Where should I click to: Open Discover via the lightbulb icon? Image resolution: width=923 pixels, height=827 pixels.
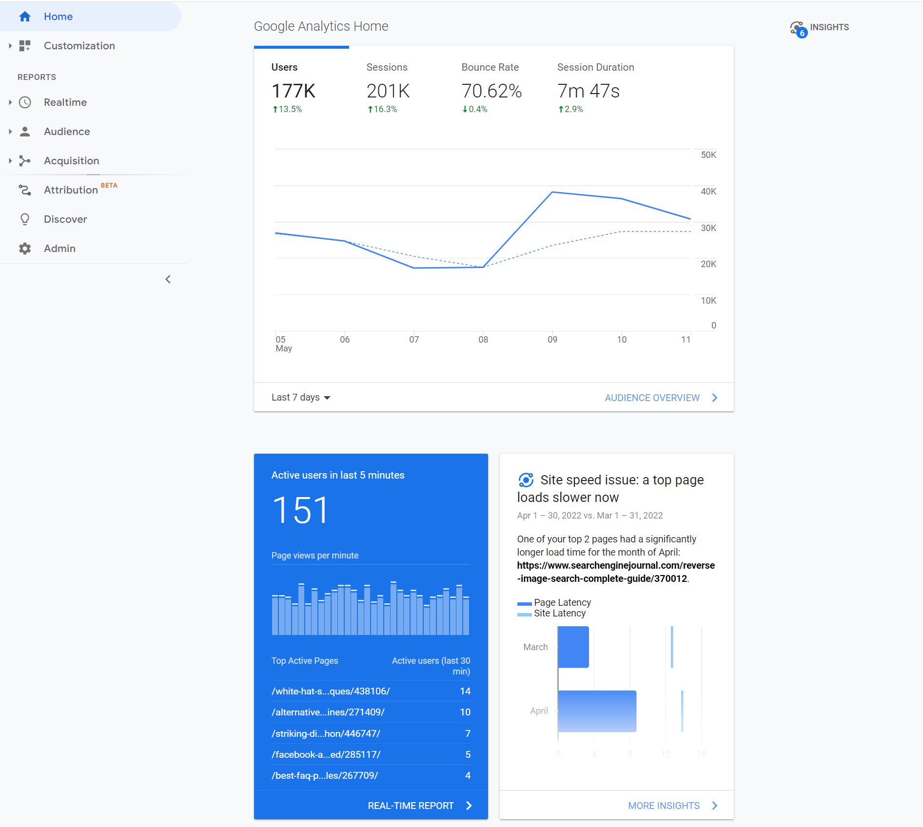tap(25, 219)
